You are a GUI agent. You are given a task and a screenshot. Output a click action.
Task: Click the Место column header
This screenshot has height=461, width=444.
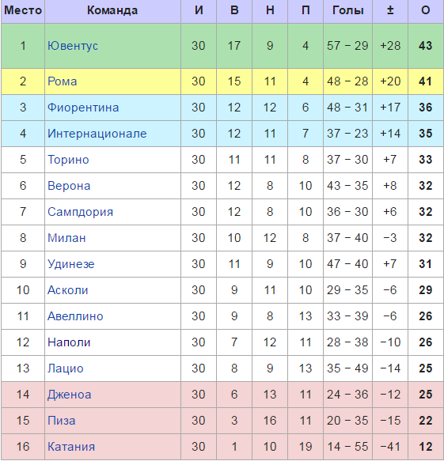pos(23,10)
